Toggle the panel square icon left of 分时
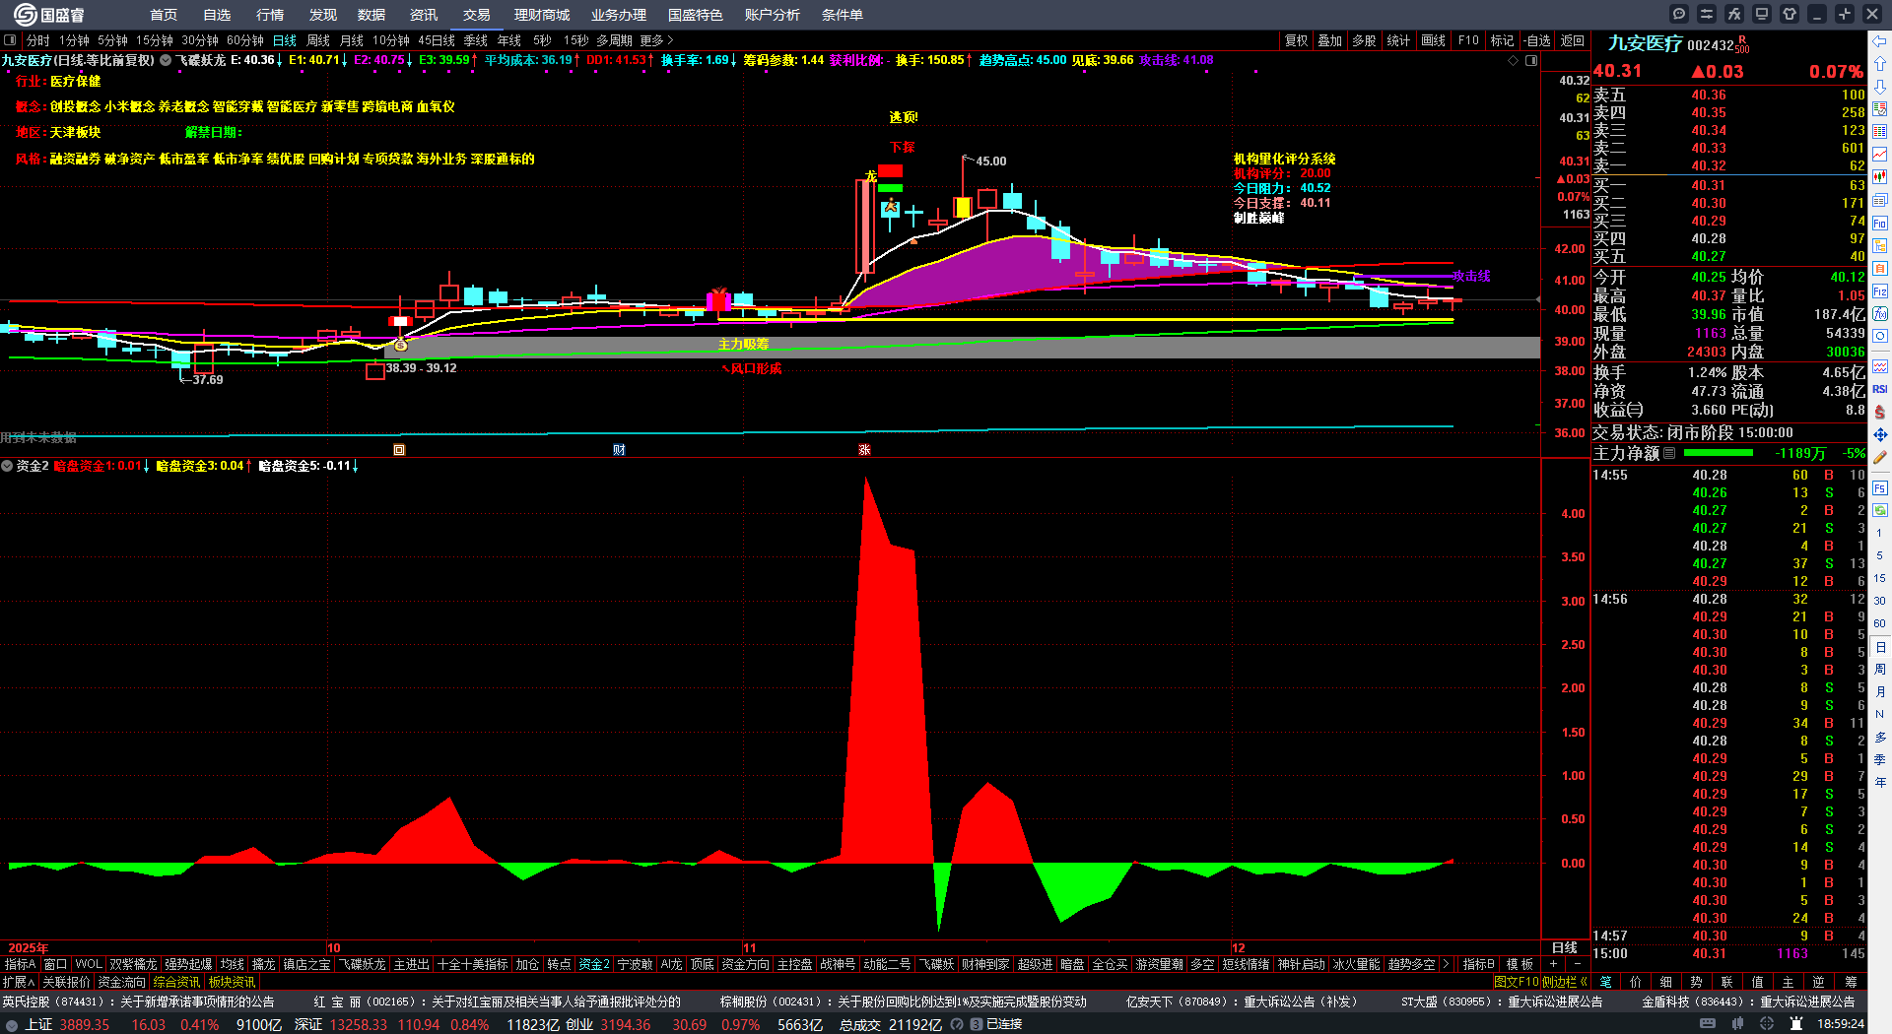 [10, 40]
